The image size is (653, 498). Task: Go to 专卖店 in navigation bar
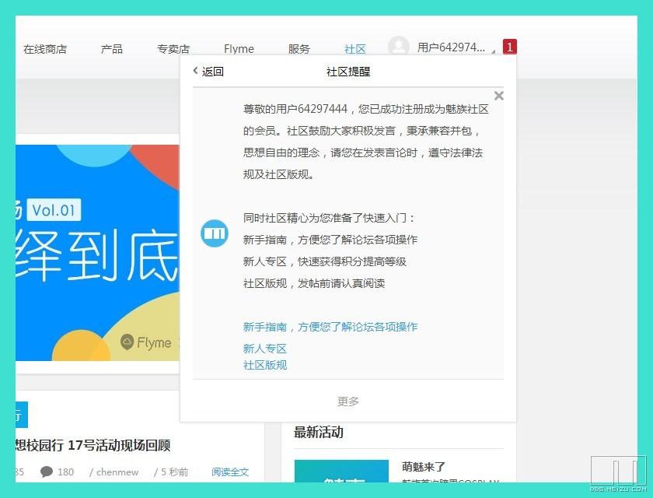click(173, 49)
